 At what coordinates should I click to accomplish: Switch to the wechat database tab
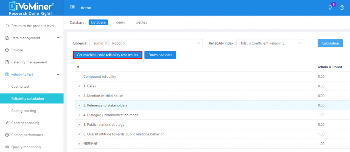point(141,22)
